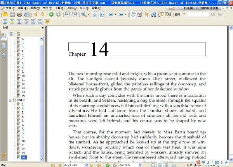Select the squiggly underline text tool
The width and height of the screenshot is (233, 167).
pos(19,22)
